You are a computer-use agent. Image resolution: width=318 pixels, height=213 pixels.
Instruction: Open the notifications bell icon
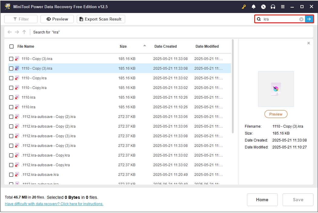[x=253, y=7]
